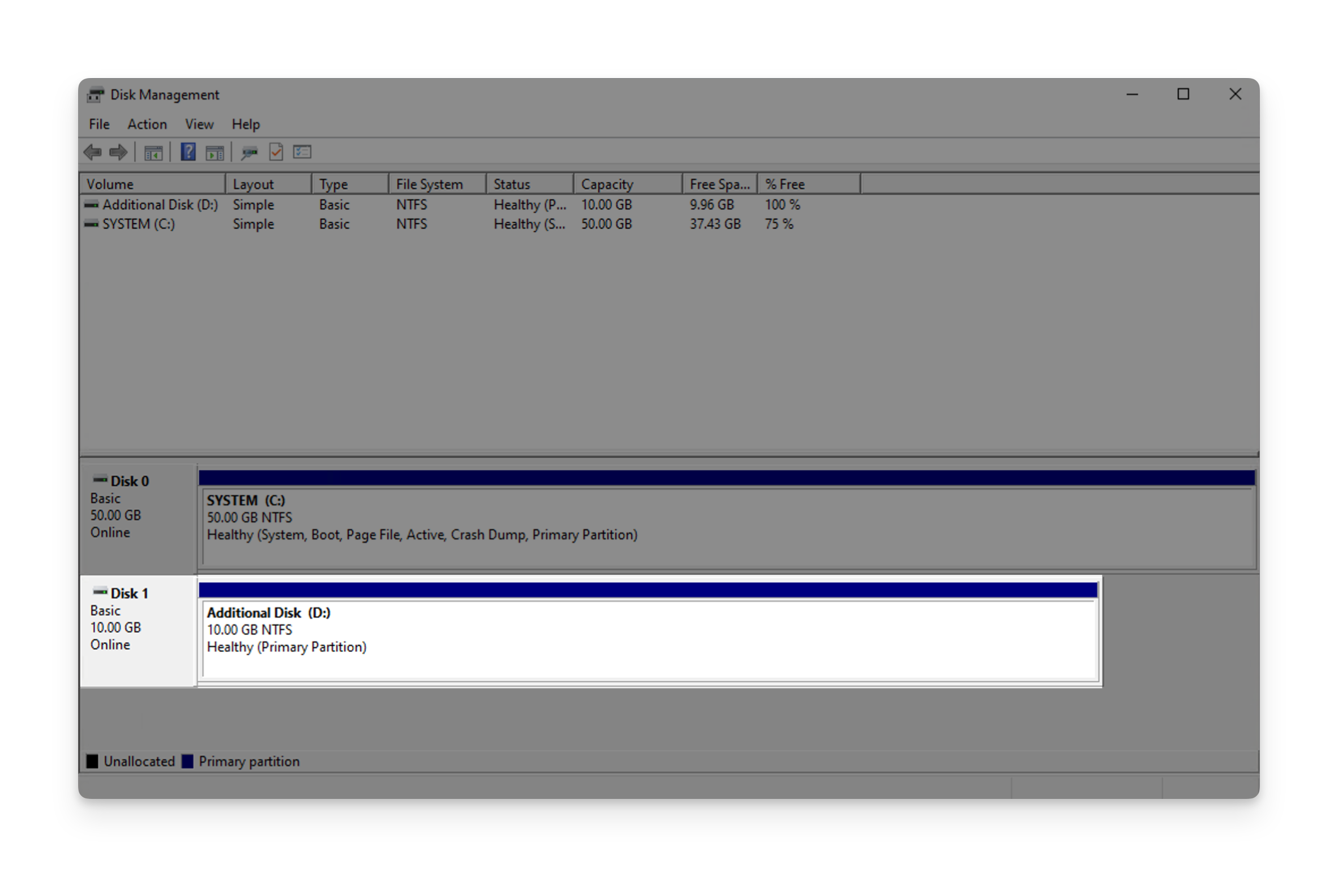Select Additional Disk (D:) row in list
Viewport: 1338px width, 877px height.
click(x=160, y=204)
